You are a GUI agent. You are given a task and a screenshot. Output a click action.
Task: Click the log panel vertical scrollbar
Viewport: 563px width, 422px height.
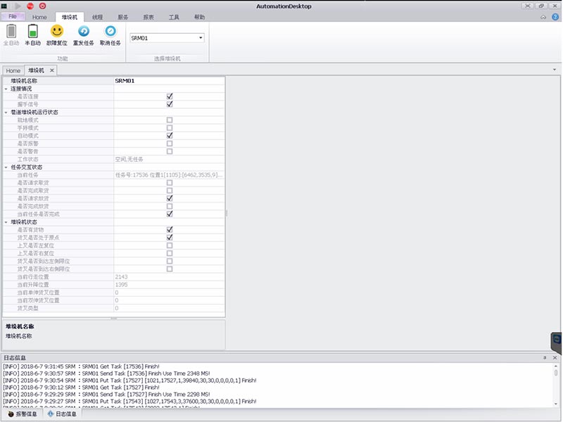(x=557, y=383)
